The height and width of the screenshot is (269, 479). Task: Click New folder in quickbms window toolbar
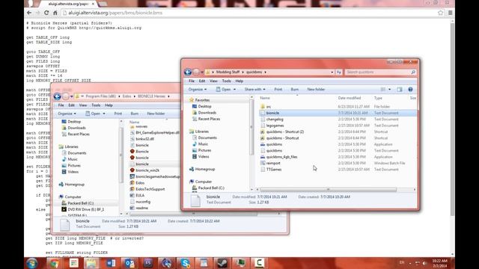click(x=316, y=90)
